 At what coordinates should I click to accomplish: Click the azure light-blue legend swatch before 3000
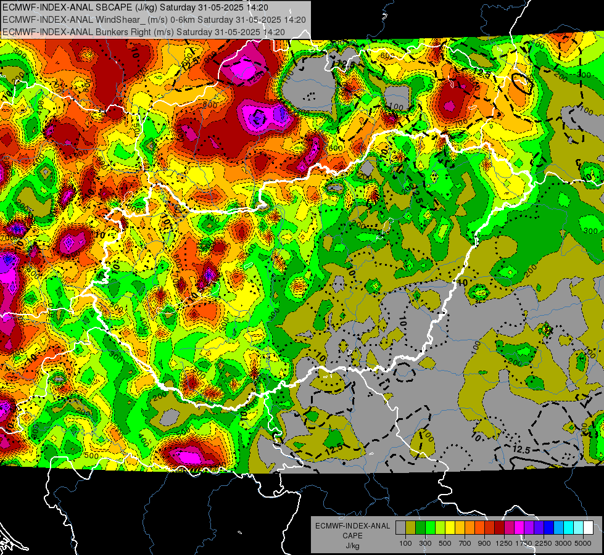tap(559, 527)
